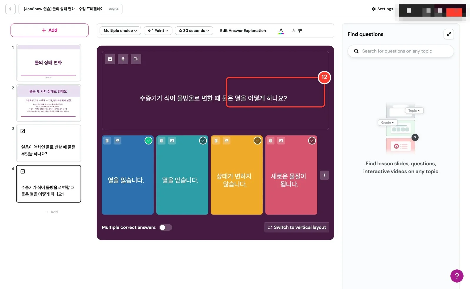Screen dimensions: 470x289
Task: Click the search for questions field
Action: click(x=401, y=51)
